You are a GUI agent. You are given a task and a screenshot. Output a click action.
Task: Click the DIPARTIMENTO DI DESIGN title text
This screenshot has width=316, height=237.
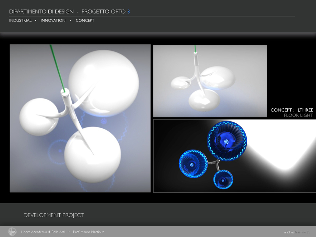[41, 12]
